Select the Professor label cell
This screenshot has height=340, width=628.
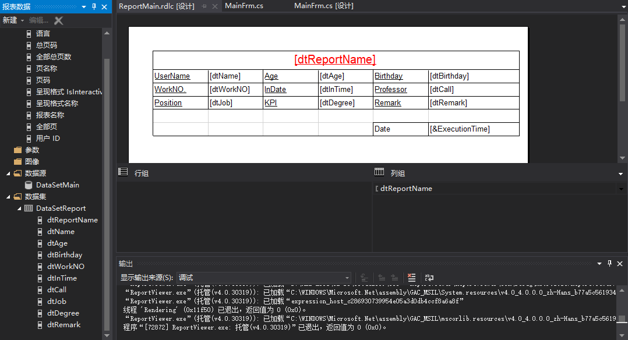pyautogui.click(x=401, y=89)
